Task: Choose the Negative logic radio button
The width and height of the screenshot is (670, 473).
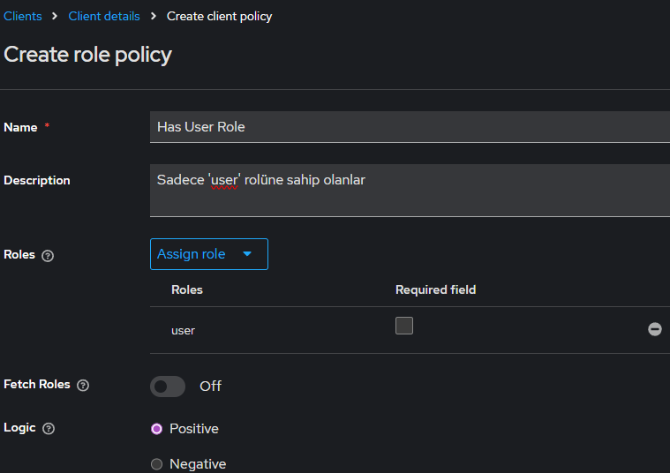Action: [x=157, y=464]
